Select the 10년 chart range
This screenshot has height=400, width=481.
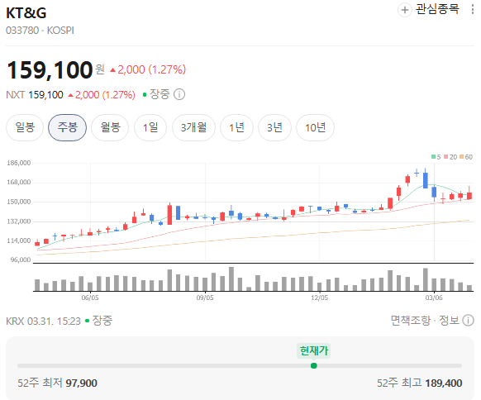point(315,127)
